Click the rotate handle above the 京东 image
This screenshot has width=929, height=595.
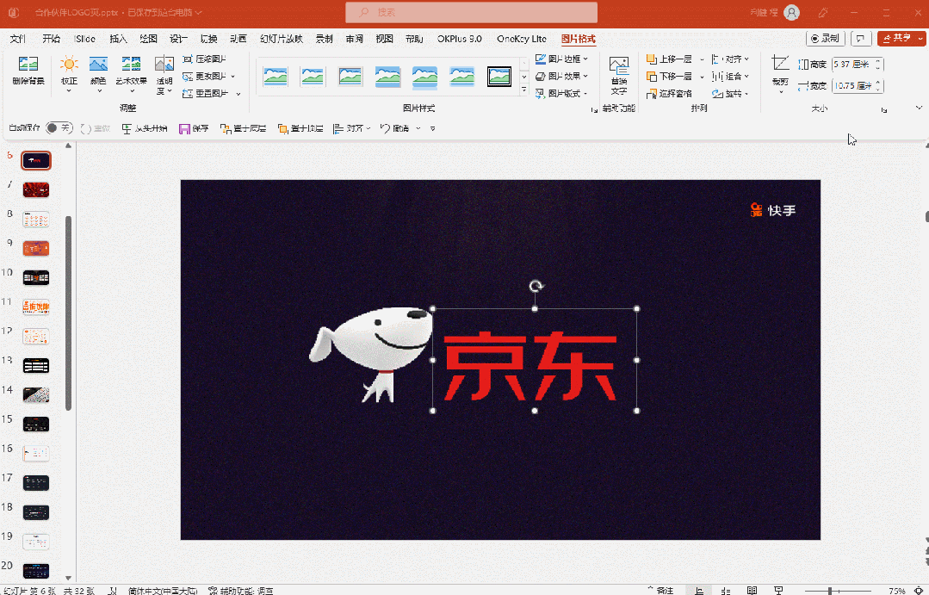tap(536, 286)
